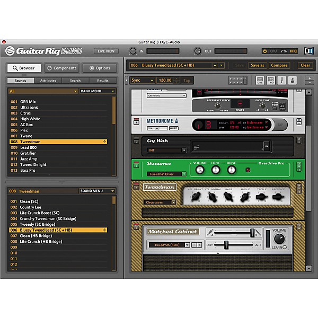Image resolution: width=318 pixels, height=318 pixels.
Task: Open the All bank filter dropdown
Action: click(x=42, y=91)
